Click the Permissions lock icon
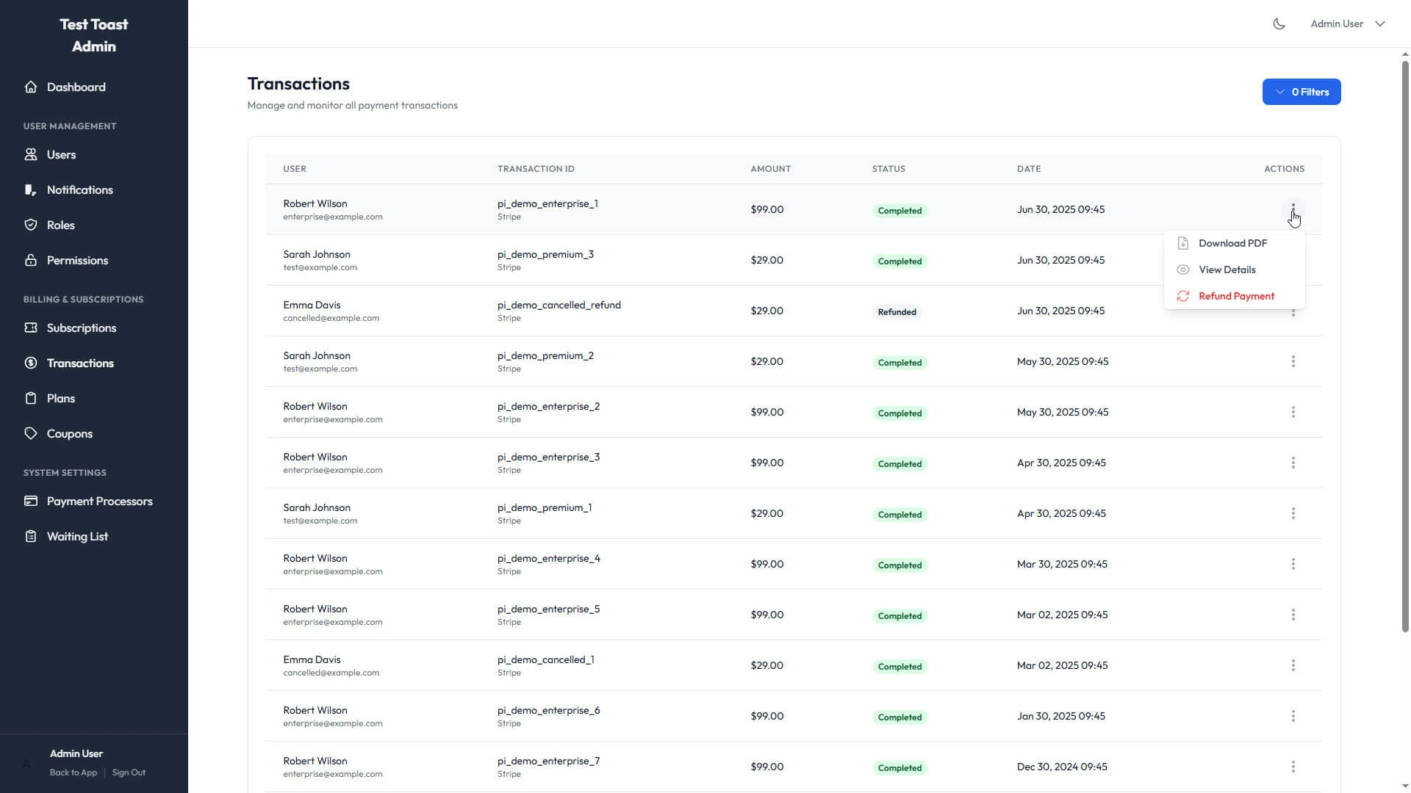Screen dimensions: 1411x793 (31, 260)
